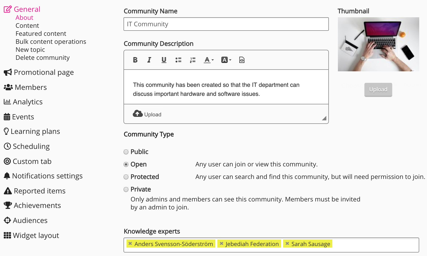Go to Analytics in the sidebar

coord(28,102)
